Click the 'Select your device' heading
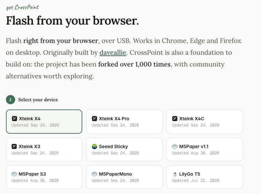The width and height of the screenshot is (261, 194). pos(38,100)
